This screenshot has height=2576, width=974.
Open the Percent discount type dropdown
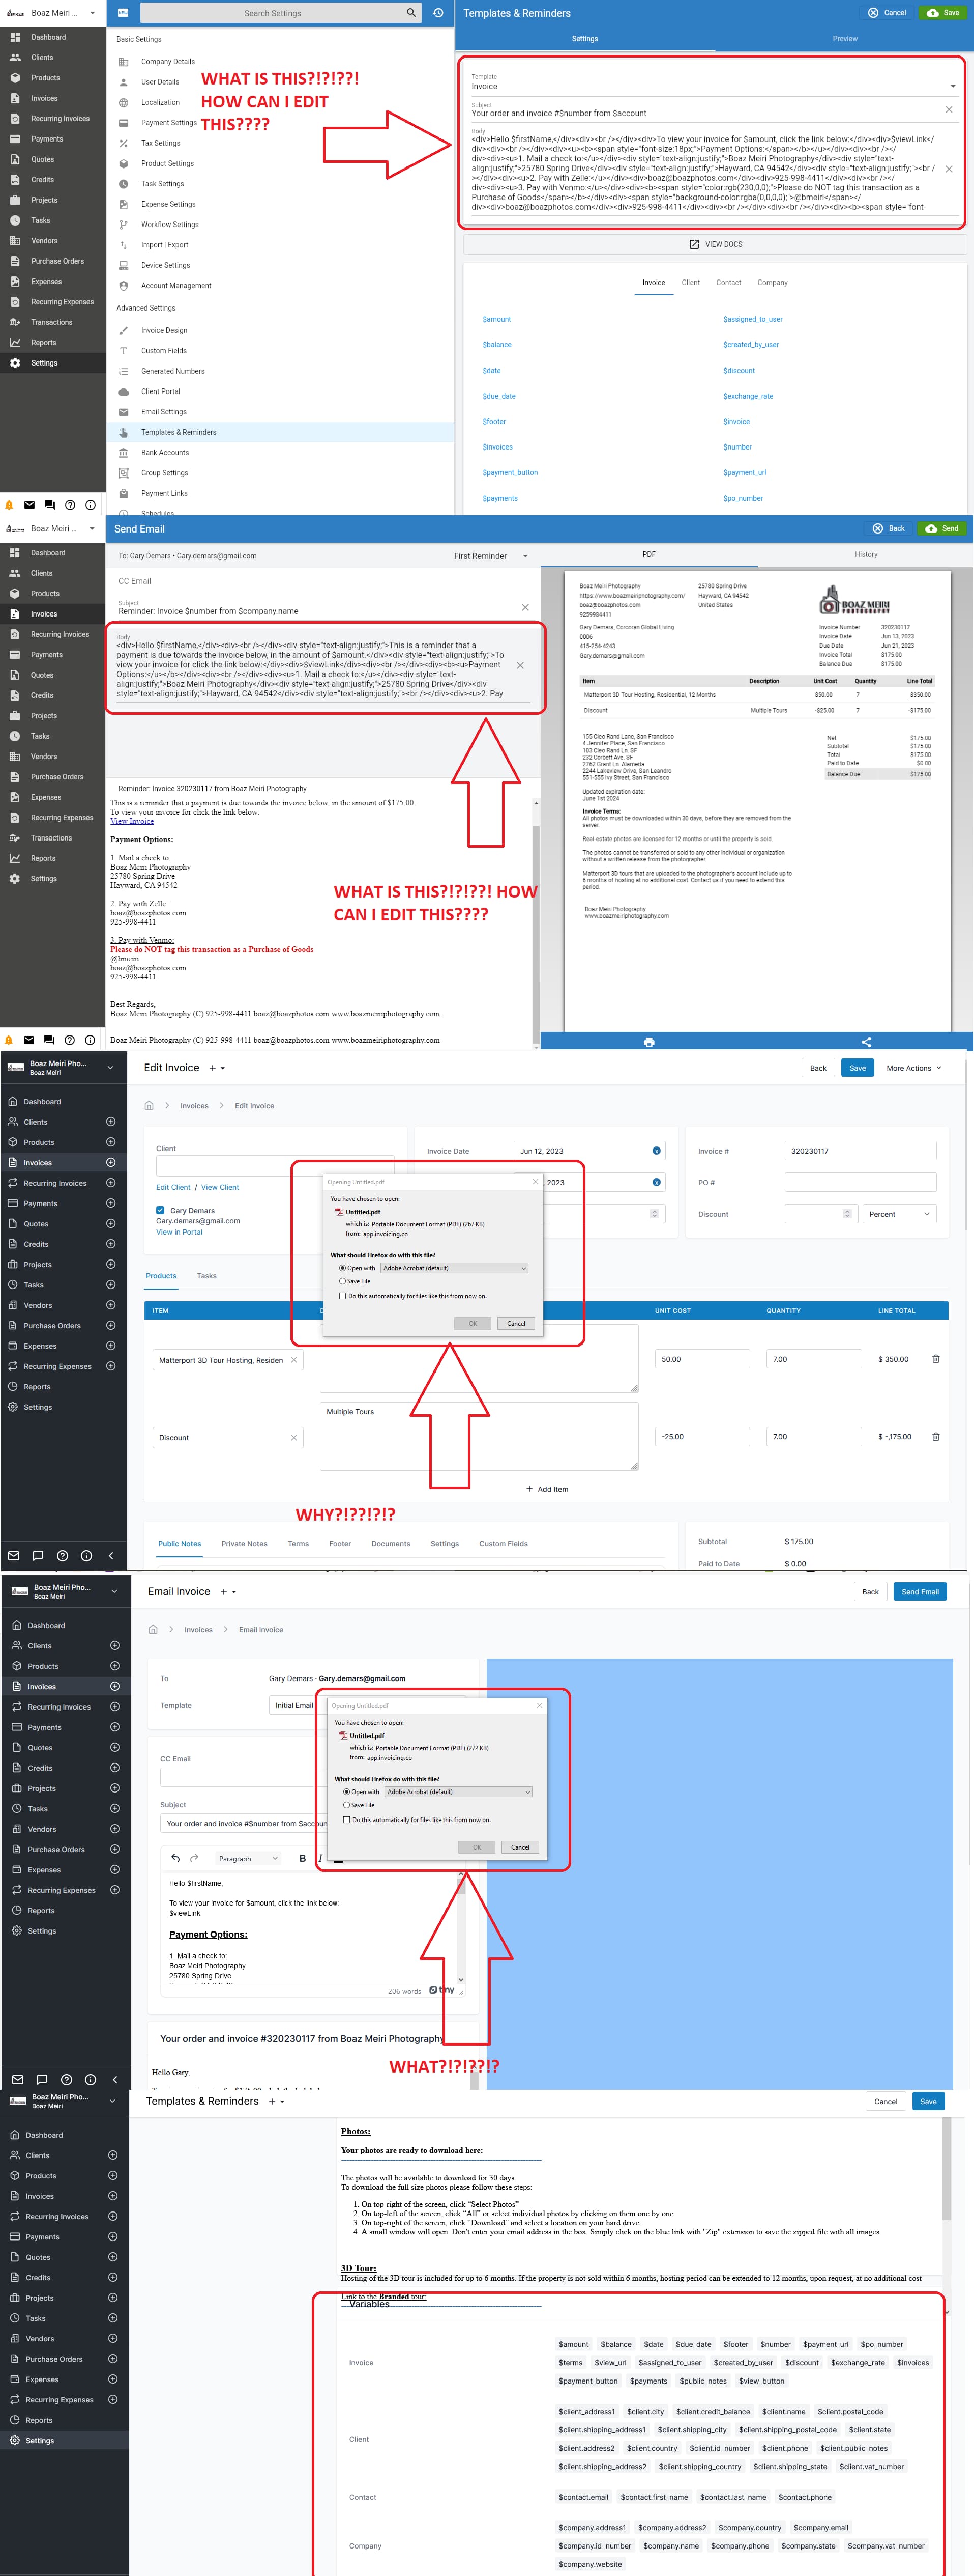click(x=899, y=1214)
